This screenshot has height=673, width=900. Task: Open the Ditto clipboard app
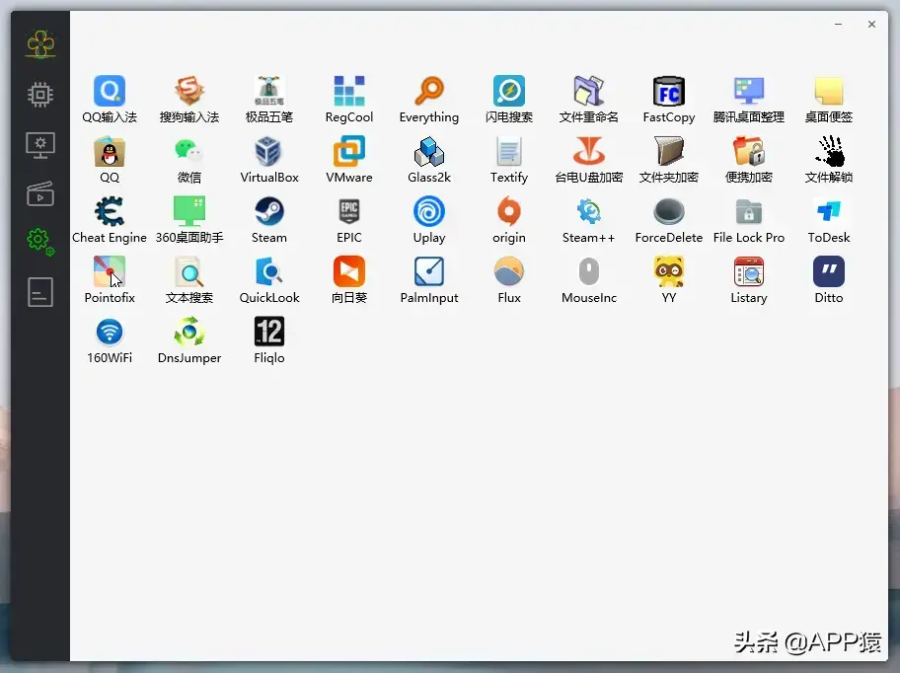point(828,272)
